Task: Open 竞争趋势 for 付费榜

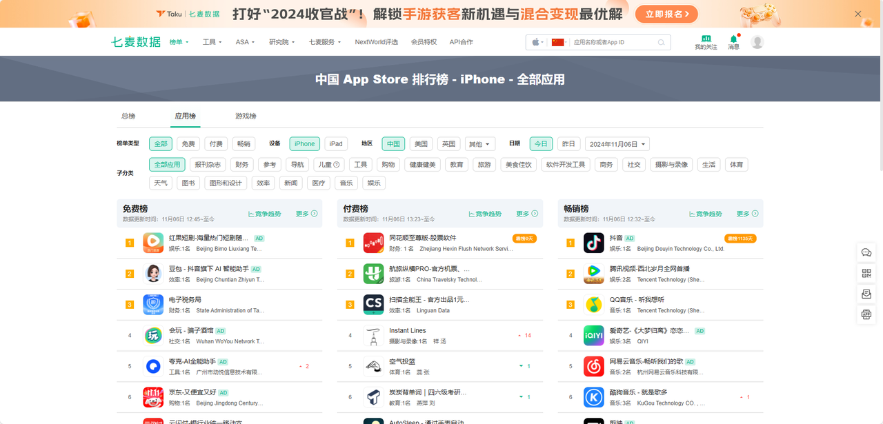Action: pos(485,214)
